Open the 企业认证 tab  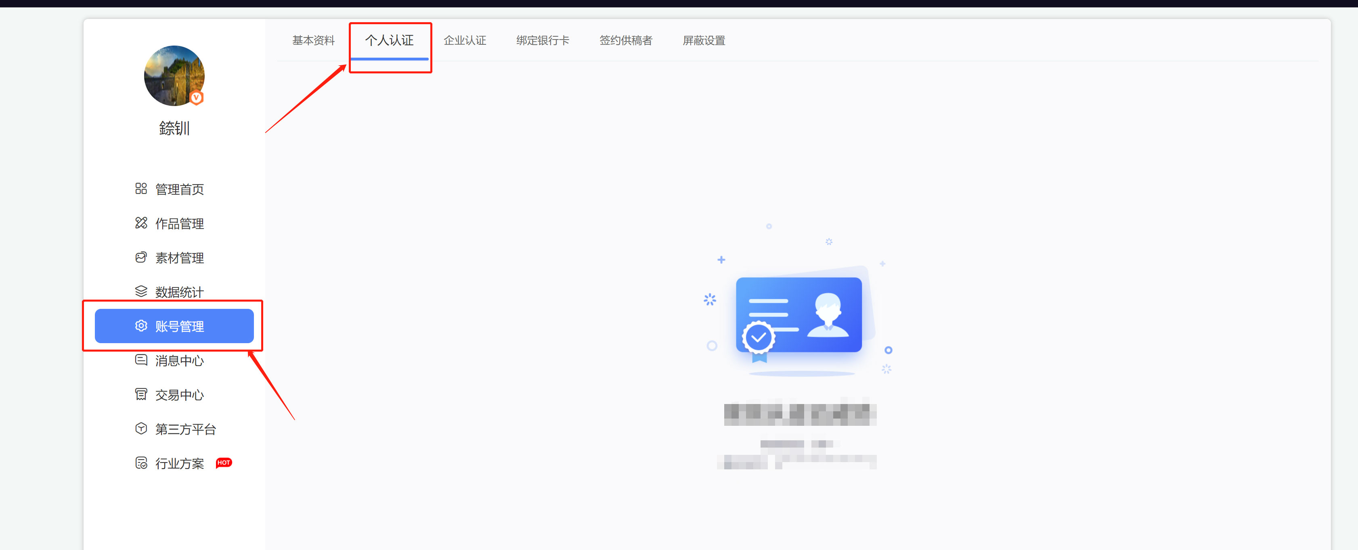[x=464, y=41]
